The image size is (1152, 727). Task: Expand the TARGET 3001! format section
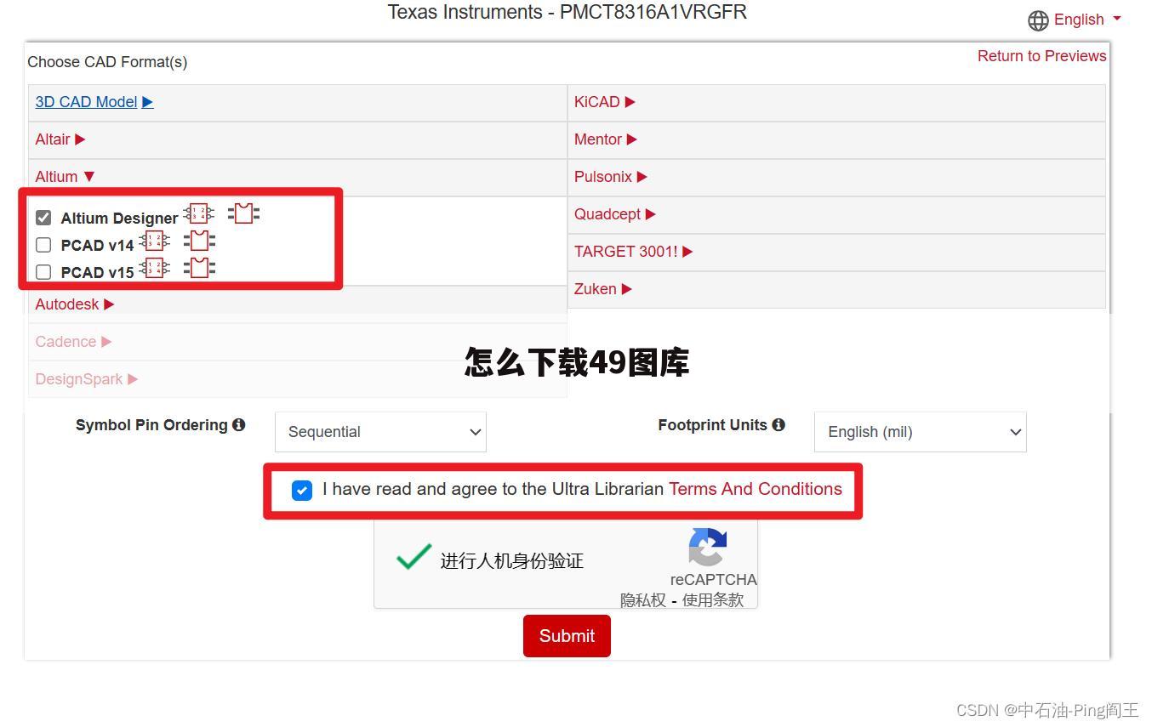634,252
